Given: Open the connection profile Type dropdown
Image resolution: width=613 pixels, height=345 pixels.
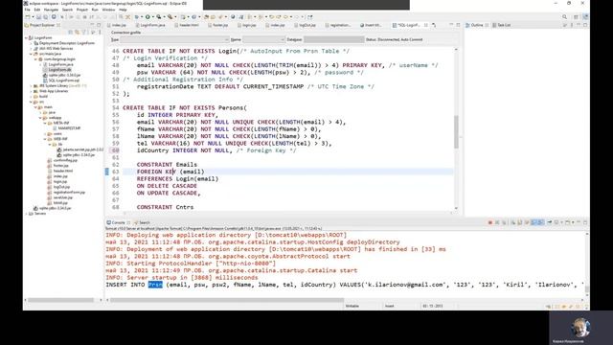Looking at the screenshot, I should 174,39.
